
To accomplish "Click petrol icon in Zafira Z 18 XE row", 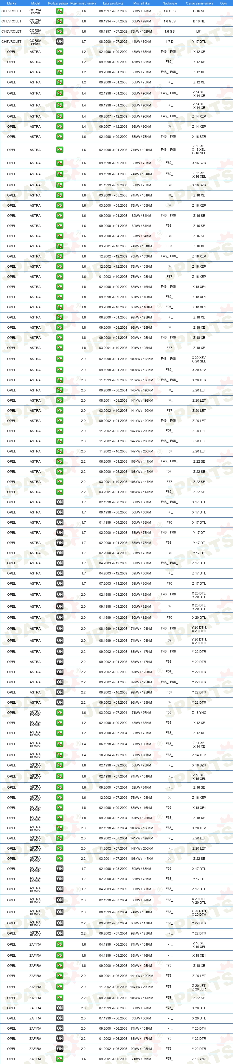I will (x=60, y=966).
